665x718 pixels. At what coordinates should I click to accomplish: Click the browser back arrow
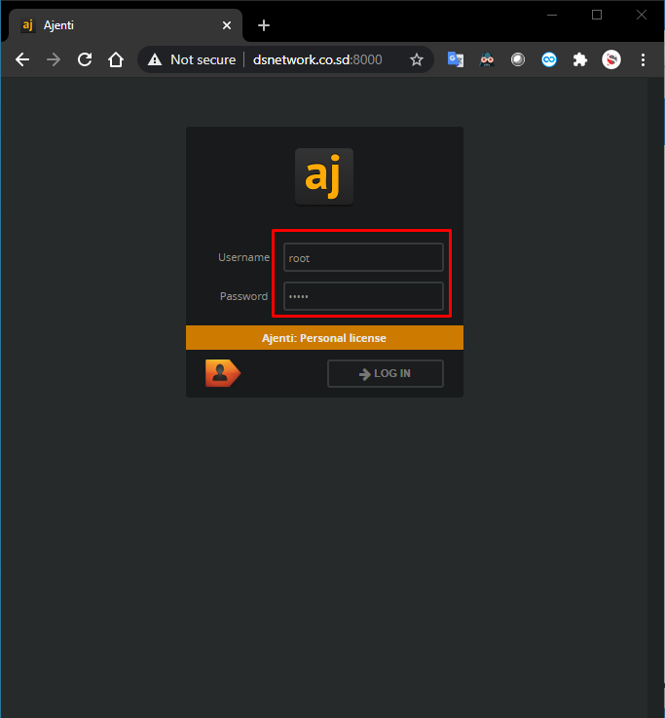[x=22, y=59]
